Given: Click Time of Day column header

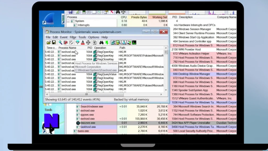Looking at the screenshot, I should (51, 48).
